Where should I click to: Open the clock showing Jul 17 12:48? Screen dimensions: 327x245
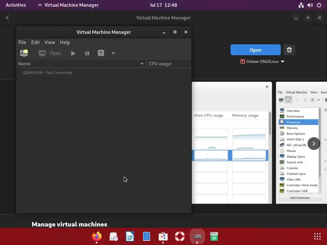coord(163,5)
